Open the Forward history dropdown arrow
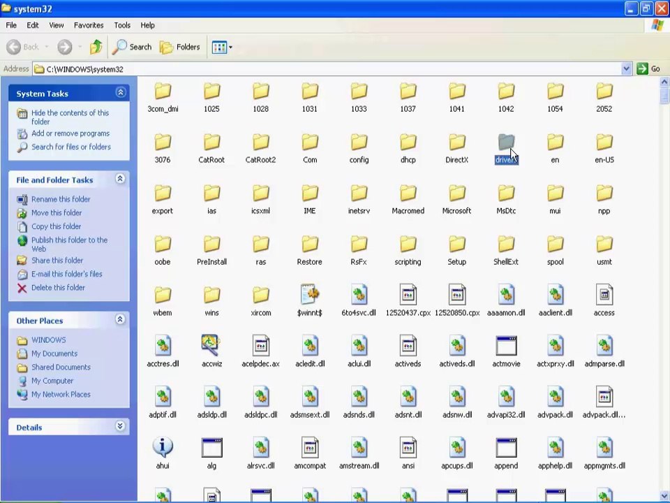Image resolution: width=670 pixels, height=503 pixels. click(80, 47)
